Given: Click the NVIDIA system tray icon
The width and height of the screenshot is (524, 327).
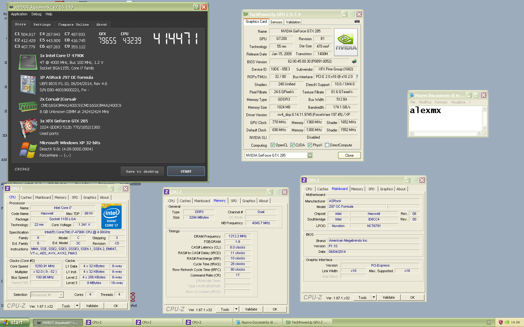Looking at the screenshot, I should pyautogui.click(x=507, y=322).
